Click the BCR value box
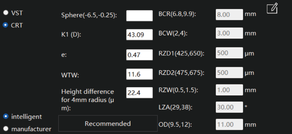Image resolution: width=292 pixels, height=134 pixels. (x=229, y=14)
